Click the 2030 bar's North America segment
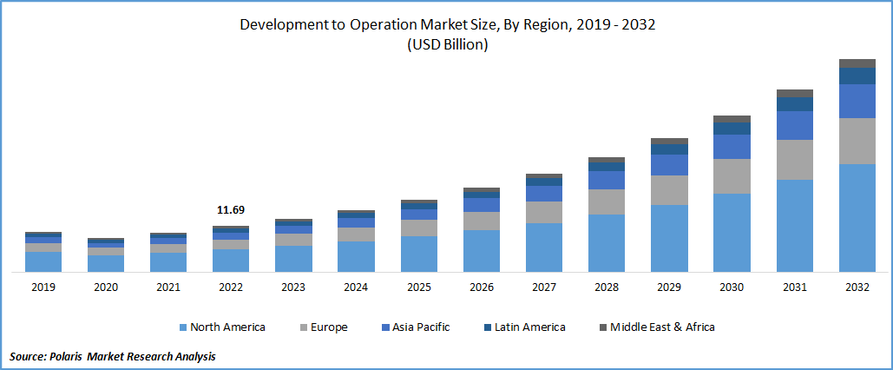The image size is (893, 370). (732, 232)
